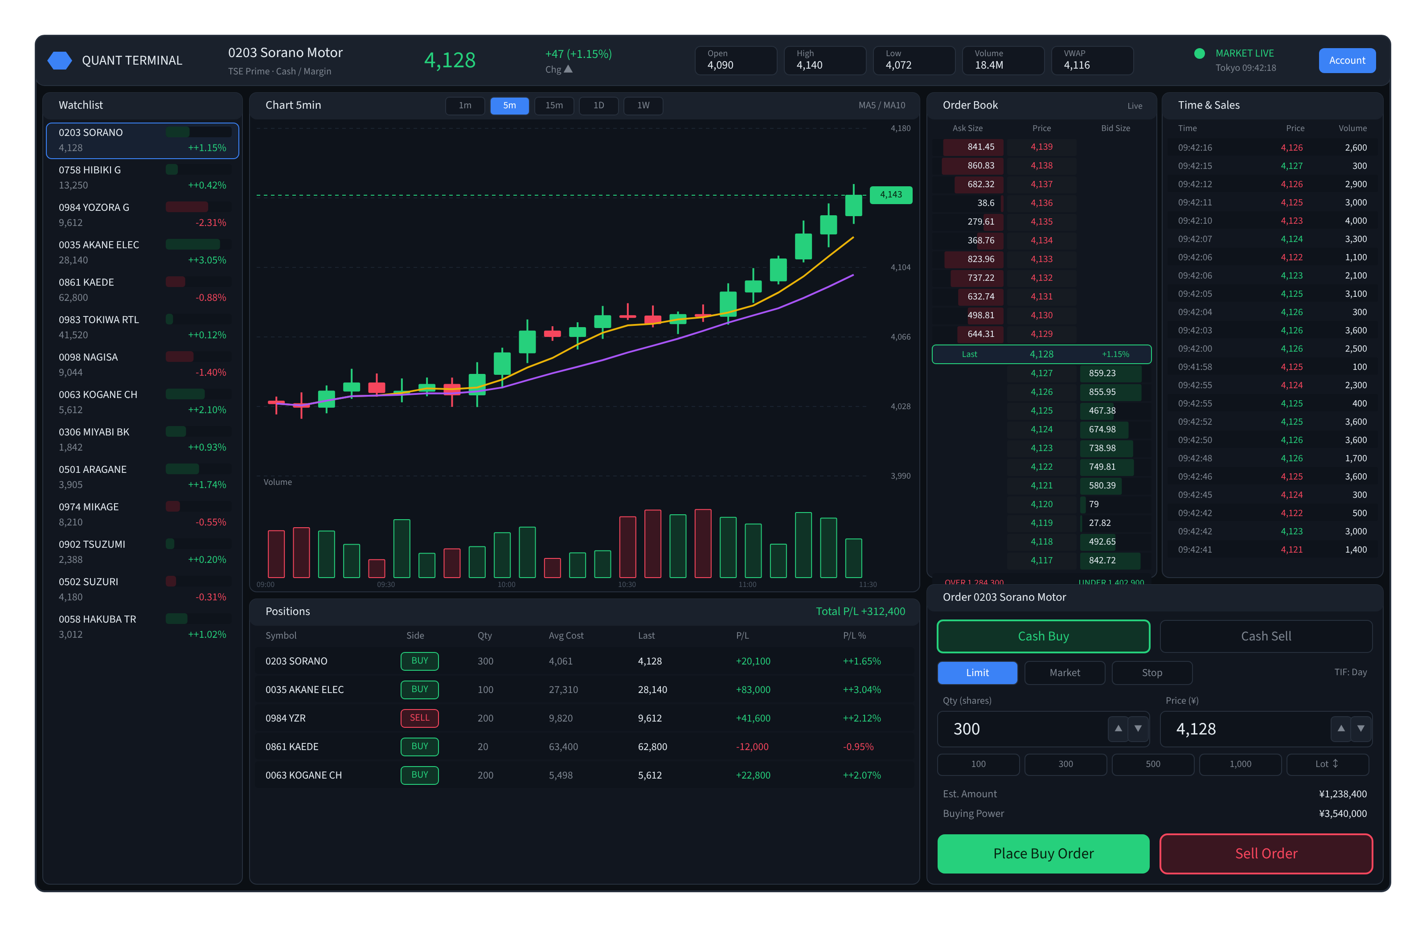Click the Total P/L +312,400 value
This screenshot has height=927, width=1426.
coord(860,612)
